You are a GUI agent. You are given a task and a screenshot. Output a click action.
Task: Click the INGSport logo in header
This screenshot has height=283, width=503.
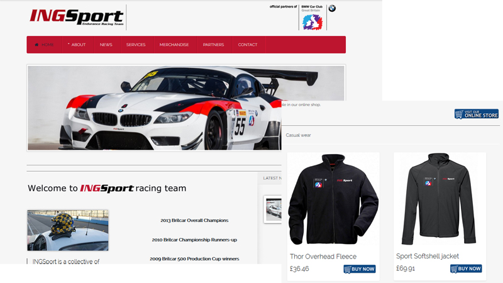[x=76, y=17]
